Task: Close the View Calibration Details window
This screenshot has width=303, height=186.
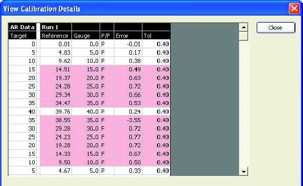Action: pos(294,9)
